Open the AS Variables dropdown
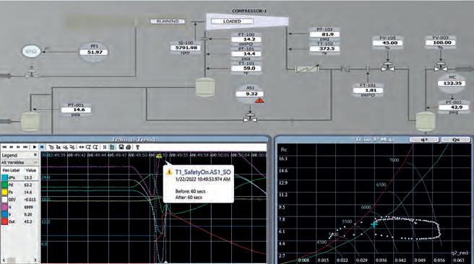The width and height of the screenshot is (474, 264). pyautogui.click(x=20, y=162)
